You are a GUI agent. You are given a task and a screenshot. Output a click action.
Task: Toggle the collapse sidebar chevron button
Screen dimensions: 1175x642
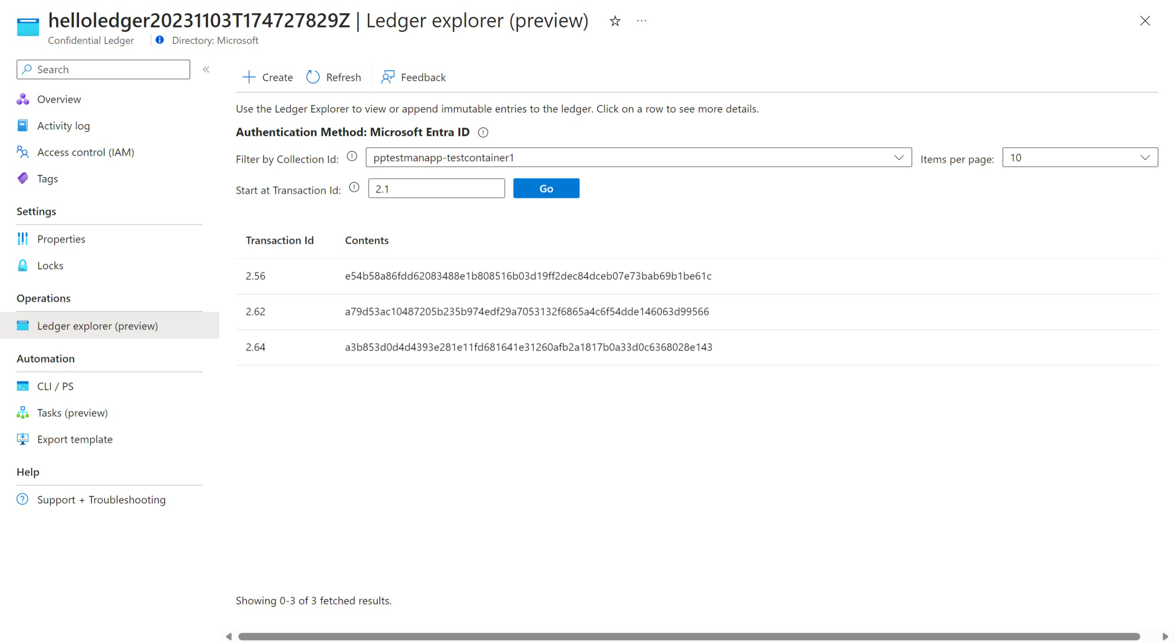(206, 70)
